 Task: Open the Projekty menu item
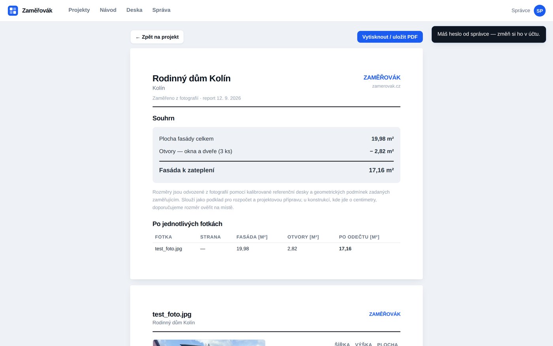(79, 10)
